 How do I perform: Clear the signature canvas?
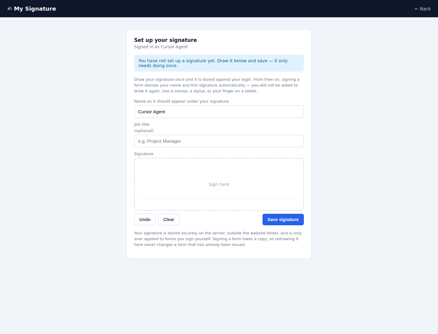[x=169, y=220]
